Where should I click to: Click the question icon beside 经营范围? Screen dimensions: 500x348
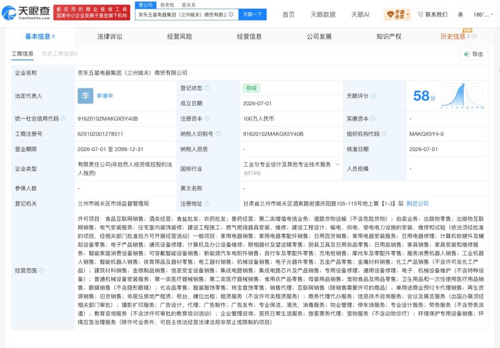pos(41,270)
